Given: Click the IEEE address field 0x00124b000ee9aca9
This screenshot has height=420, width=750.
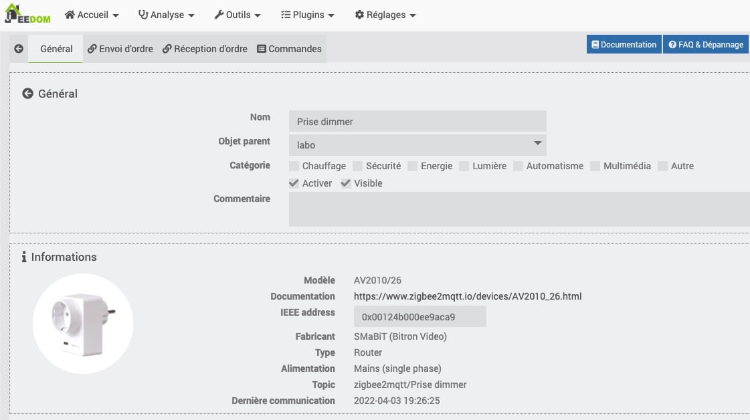Looking at the screenshot, I should (x=420, y=317).
